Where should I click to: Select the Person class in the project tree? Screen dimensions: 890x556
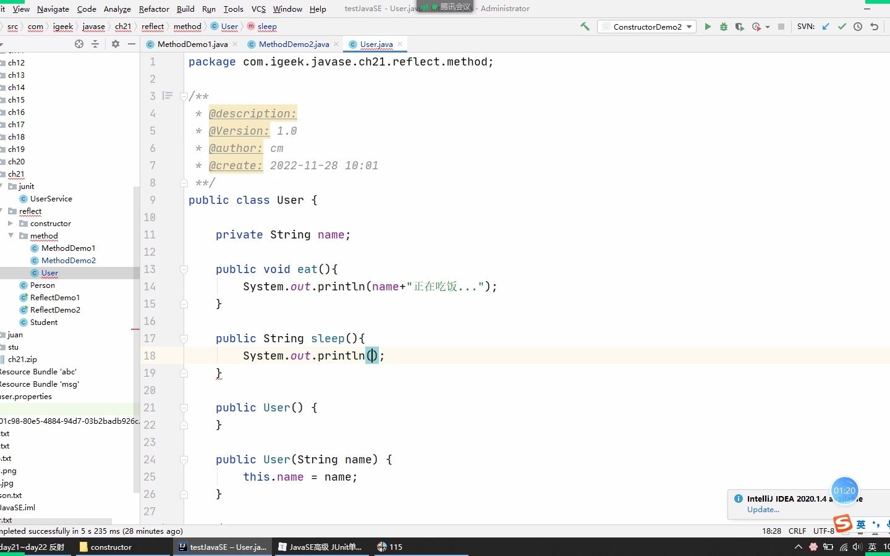coord(42,285)
